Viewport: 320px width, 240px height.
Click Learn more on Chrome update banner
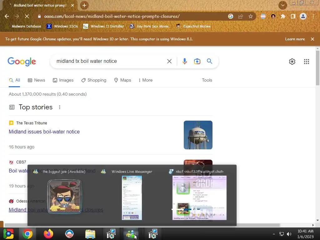pyautogui.click(x=295, y=39)
